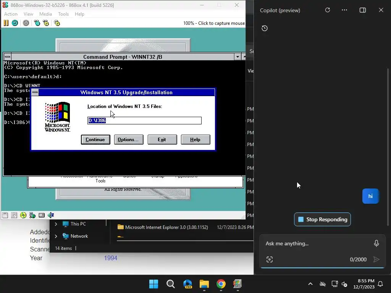This screenshot has width=391, height=293.
Task: Click the hard reset toolbar icon
Action: coord(15,23)
